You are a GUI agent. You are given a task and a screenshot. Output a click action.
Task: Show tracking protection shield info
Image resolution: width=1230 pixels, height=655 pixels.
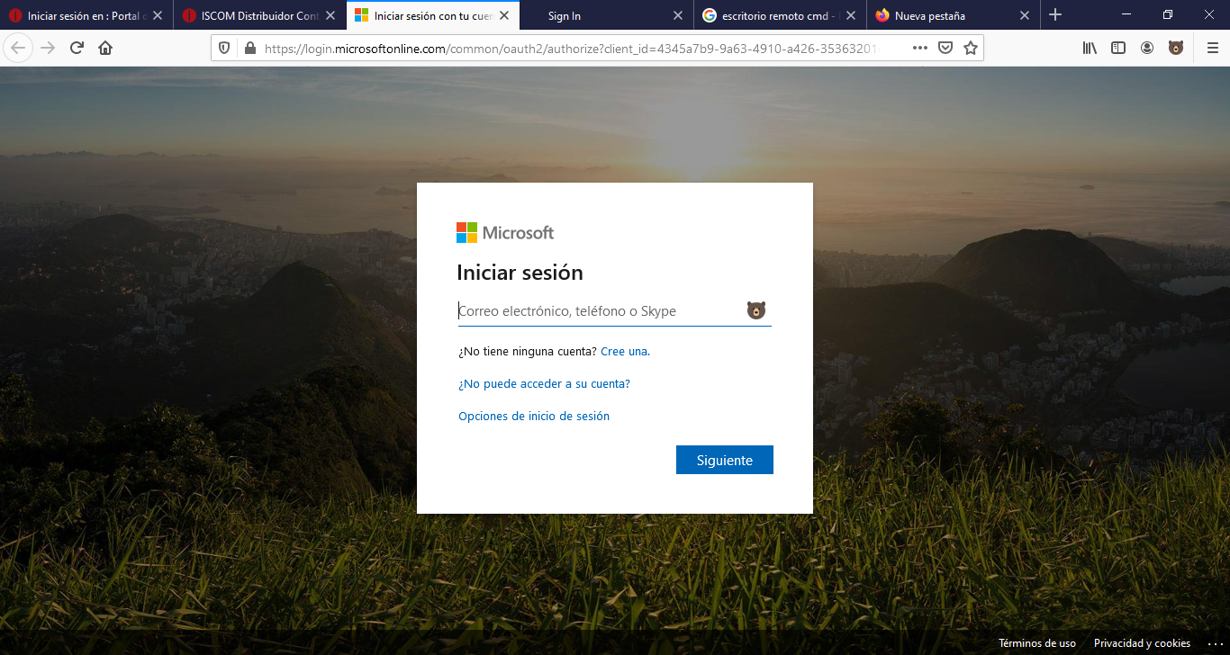point(225,48)
